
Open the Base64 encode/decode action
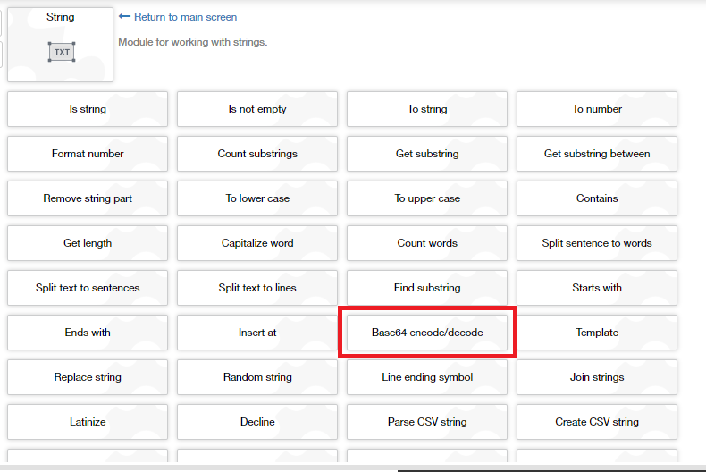click(x=427, y=333)
